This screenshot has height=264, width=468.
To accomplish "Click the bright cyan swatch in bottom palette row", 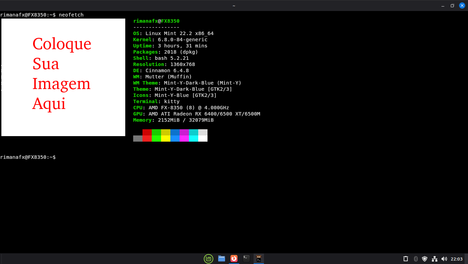I will (193, 139).
